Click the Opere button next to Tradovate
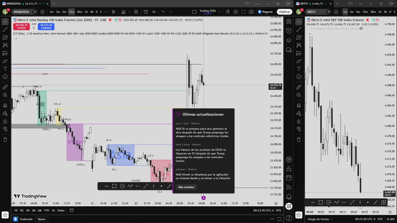This screenshot has width=397, height=223. tap(42, 219)
